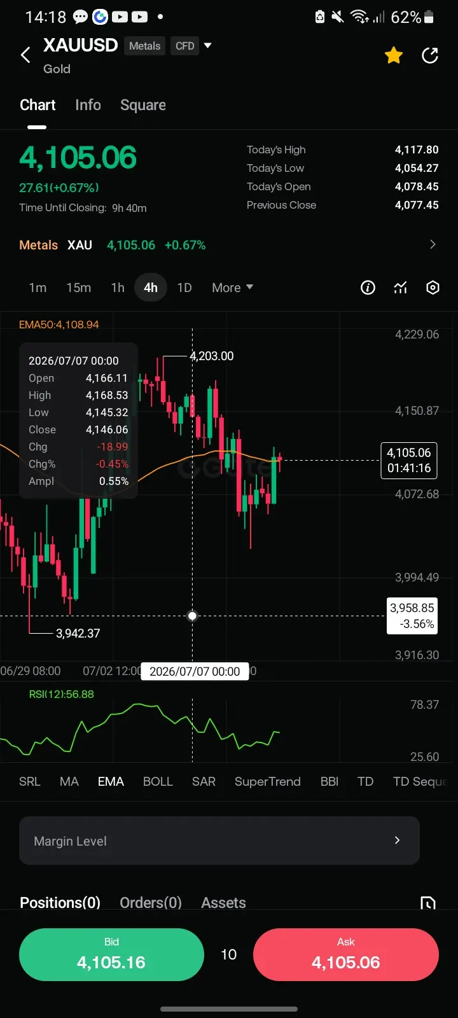Toggle the favorite star icon

(394, 55)
